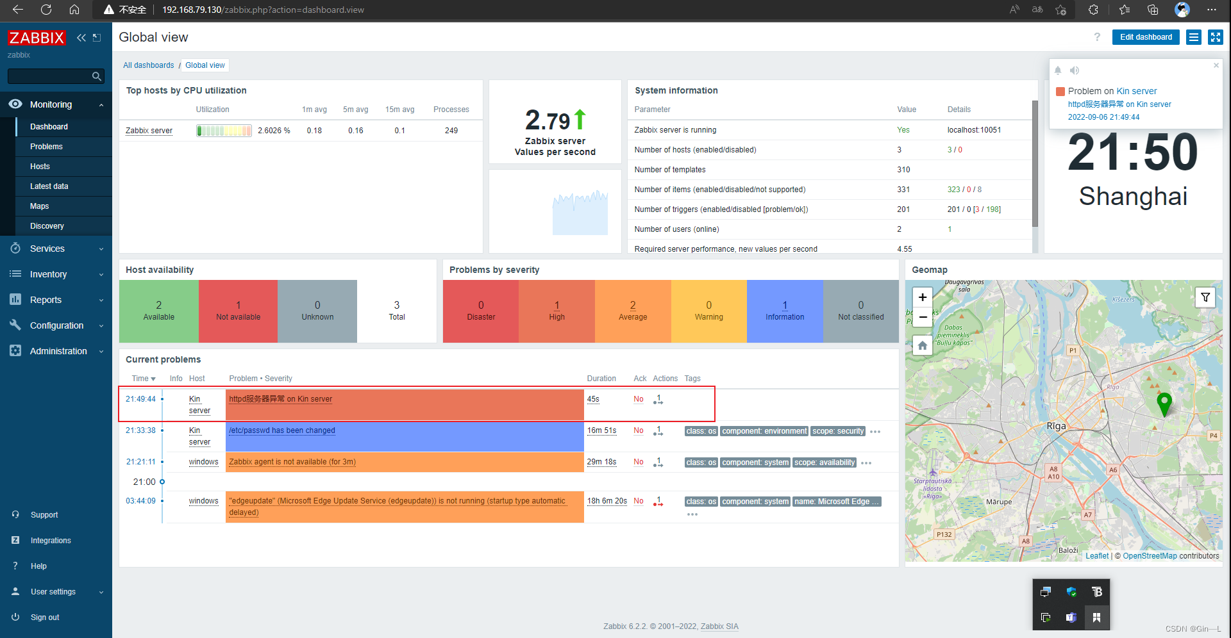Open Zabbix SIA footer link
This screenshot has width=1231, height=638.
(x=719, y=626)
